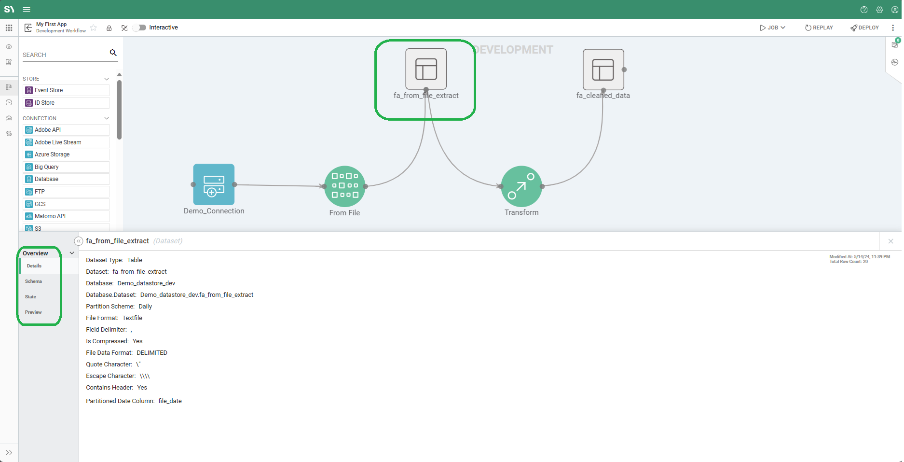Switch to the Schema tab

pyautogui.click(x=33, y=281)
